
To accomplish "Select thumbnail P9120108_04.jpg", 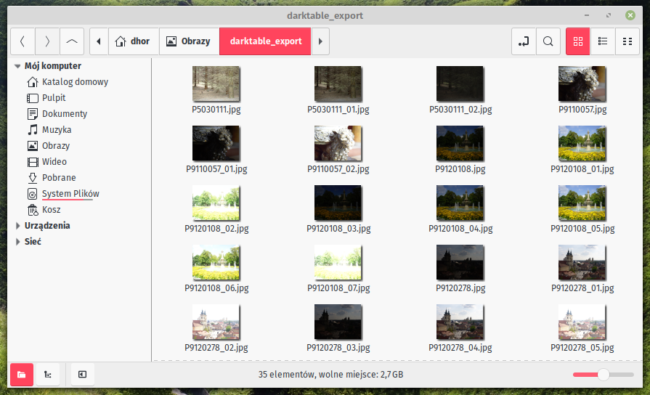I will [460, 203].
